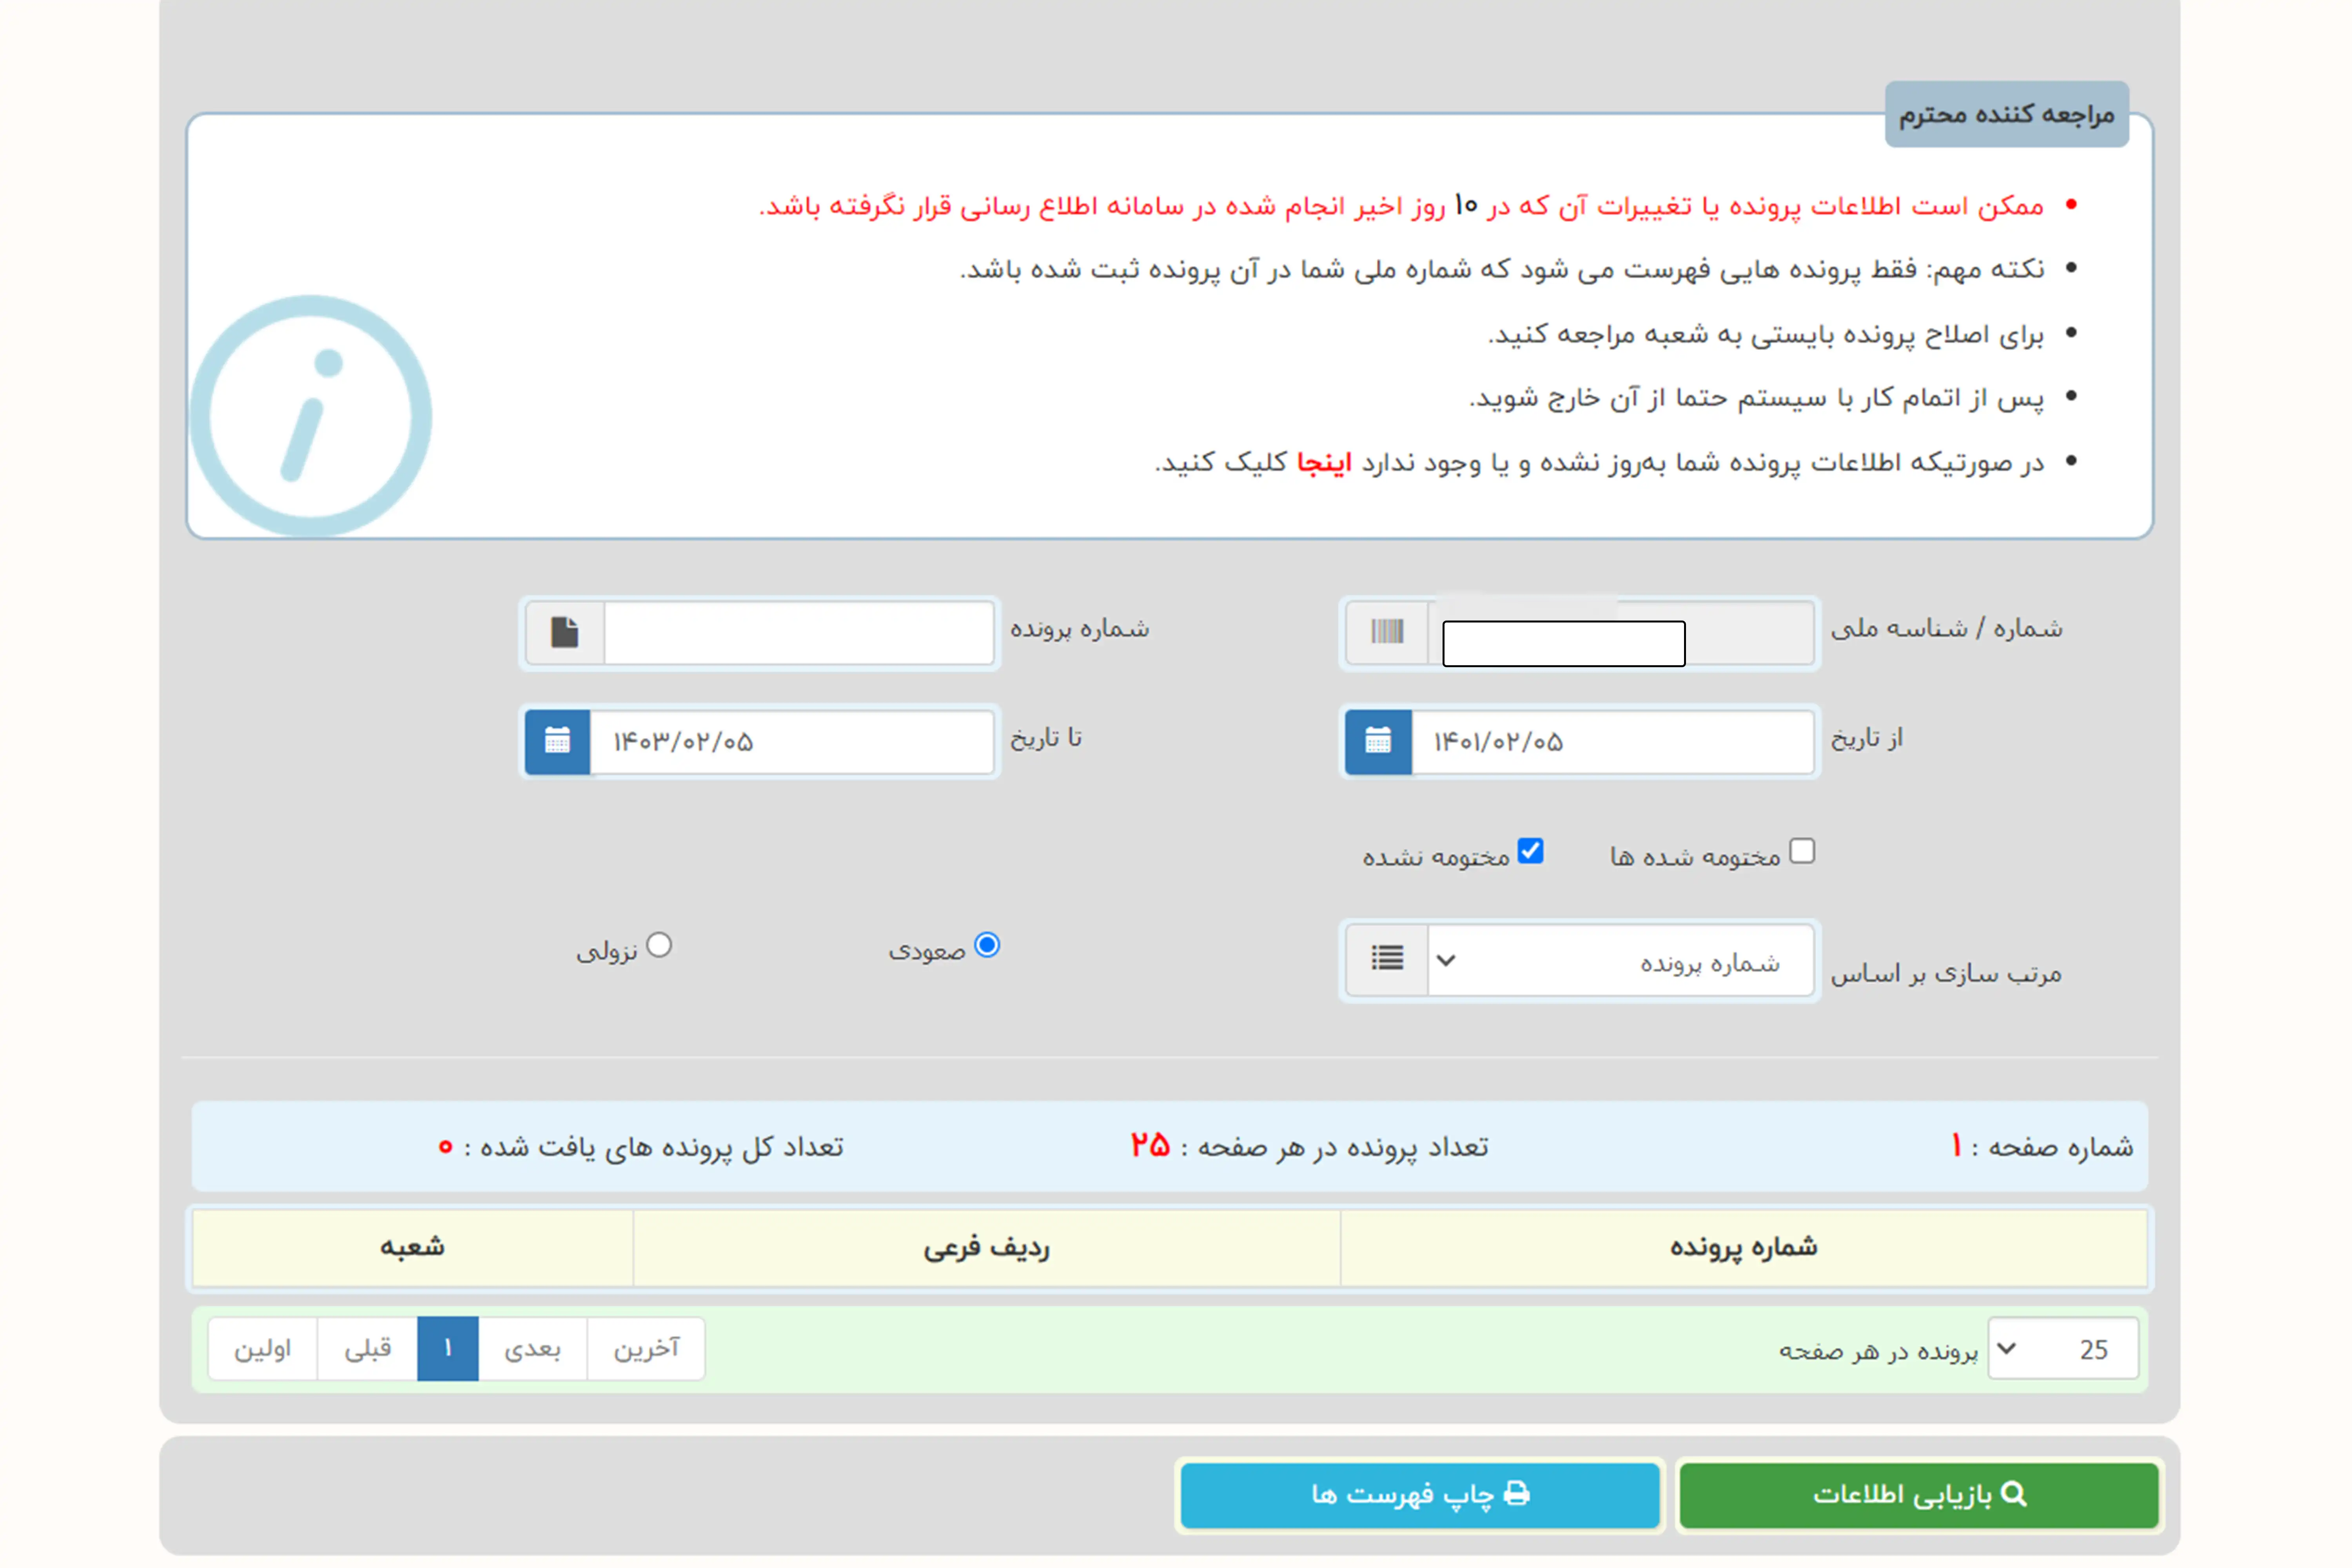Screen dimensions: 2352x1568
Task: Select the صعودی radio button
Action: [x=987, y=945]
